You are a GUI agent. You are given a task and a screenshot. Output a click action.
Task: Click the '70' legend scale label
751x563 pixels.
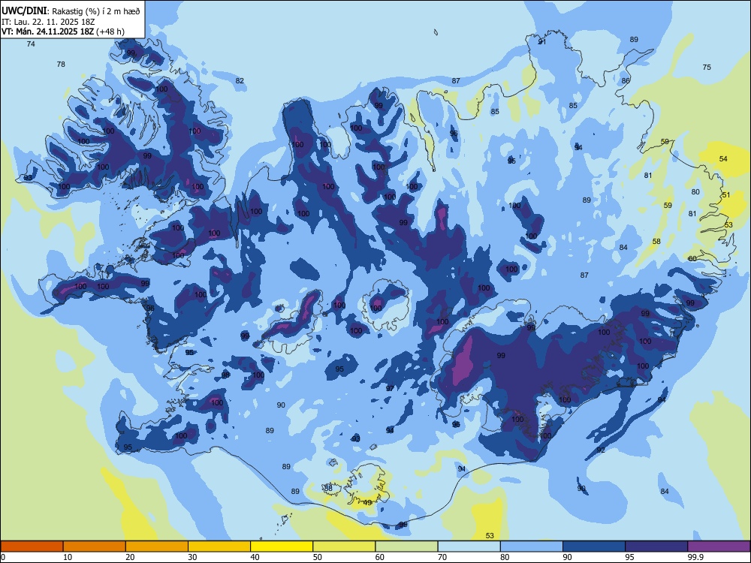pyautogui.click(x=442, y=557)
